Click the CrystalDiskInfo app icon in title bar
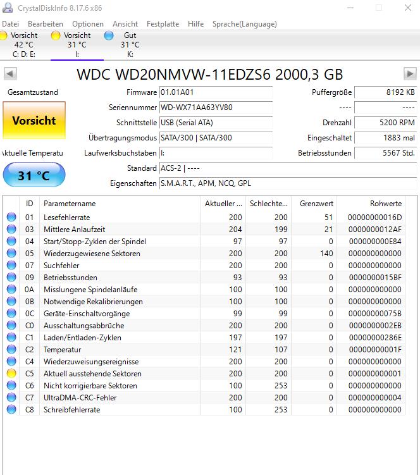 click(8, 8)
